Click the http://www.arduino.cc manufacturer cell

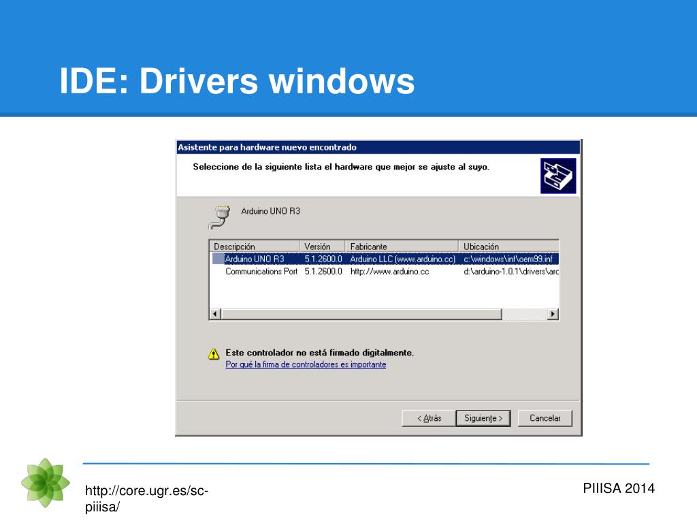(389, 271)
